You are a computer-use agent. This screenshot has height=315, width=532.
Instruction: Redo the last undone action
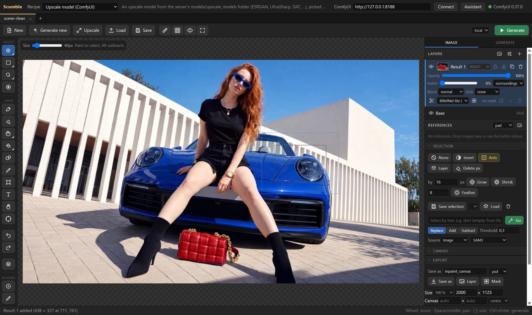(8, 247)
